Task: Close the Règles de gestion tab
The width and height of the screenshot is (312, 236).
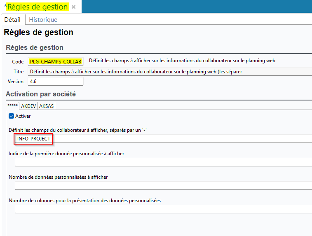Action: pos(73,7)
